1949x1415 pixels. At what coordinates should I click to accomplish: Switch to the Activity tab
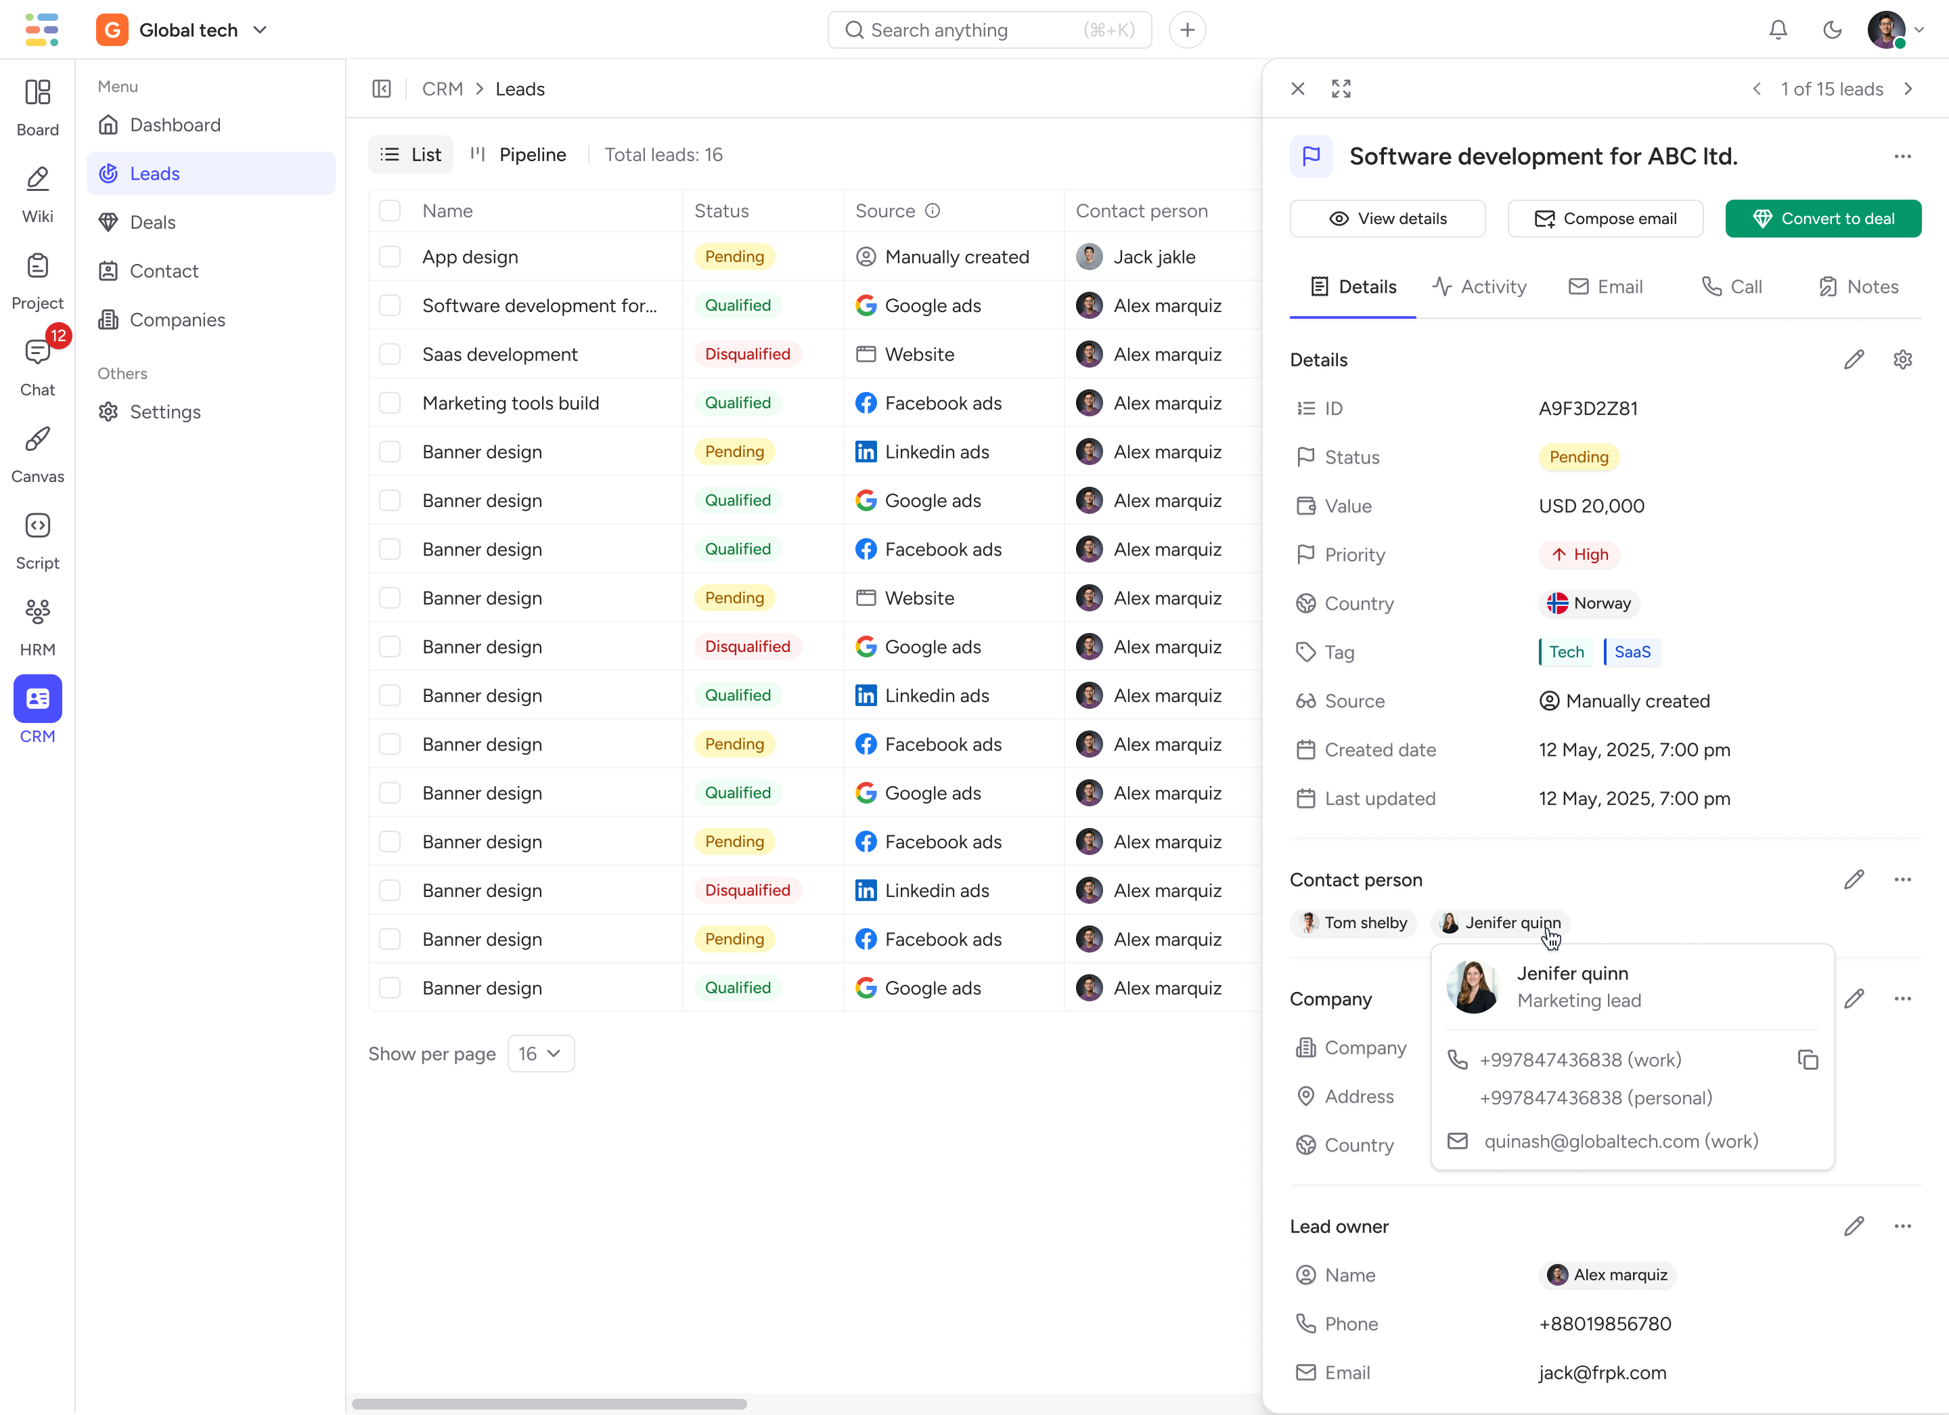(1479, 287)
